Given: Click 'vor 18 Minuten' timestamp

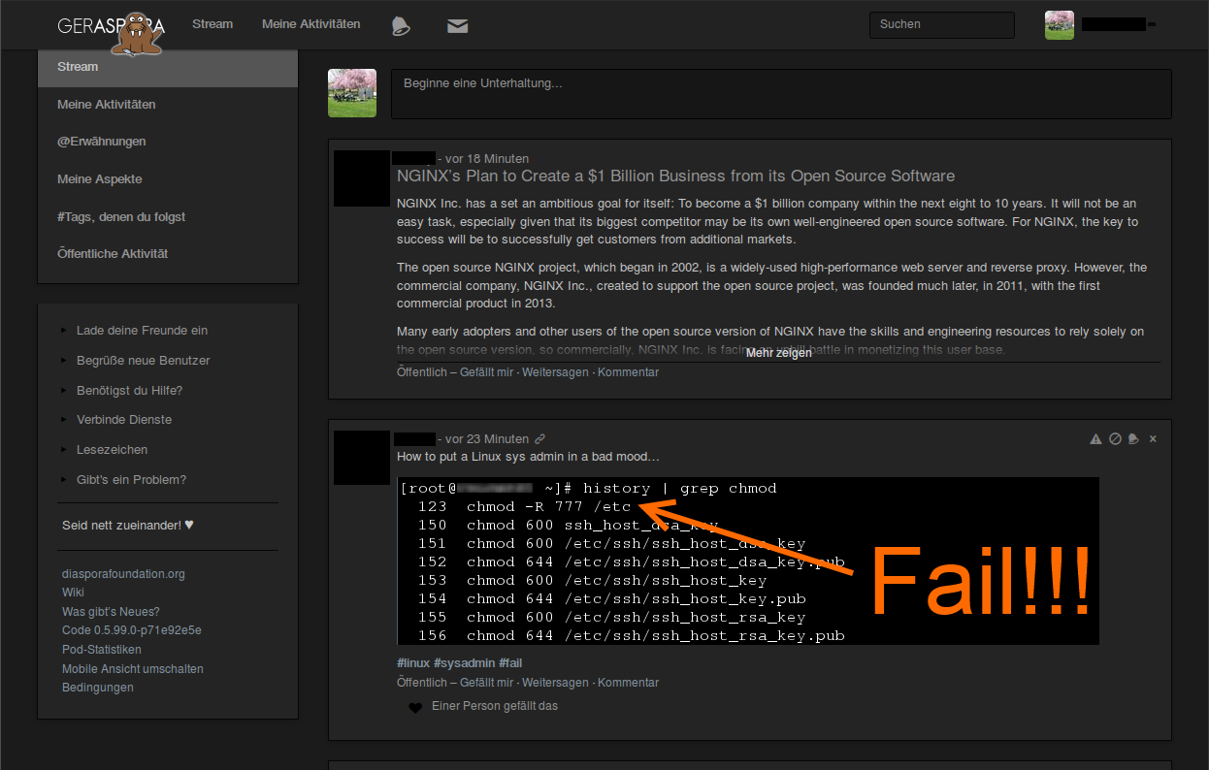Looking at the screenshot, I should 487,159.
